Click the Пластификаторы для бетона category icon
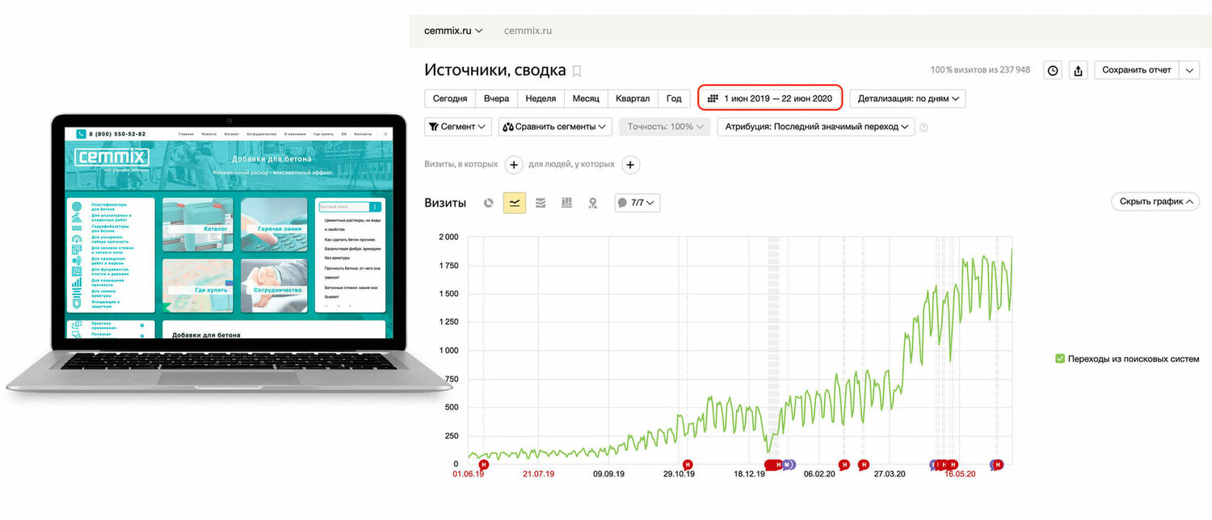The height and width of the screenshot is (520, 1212). pos(77,207)
